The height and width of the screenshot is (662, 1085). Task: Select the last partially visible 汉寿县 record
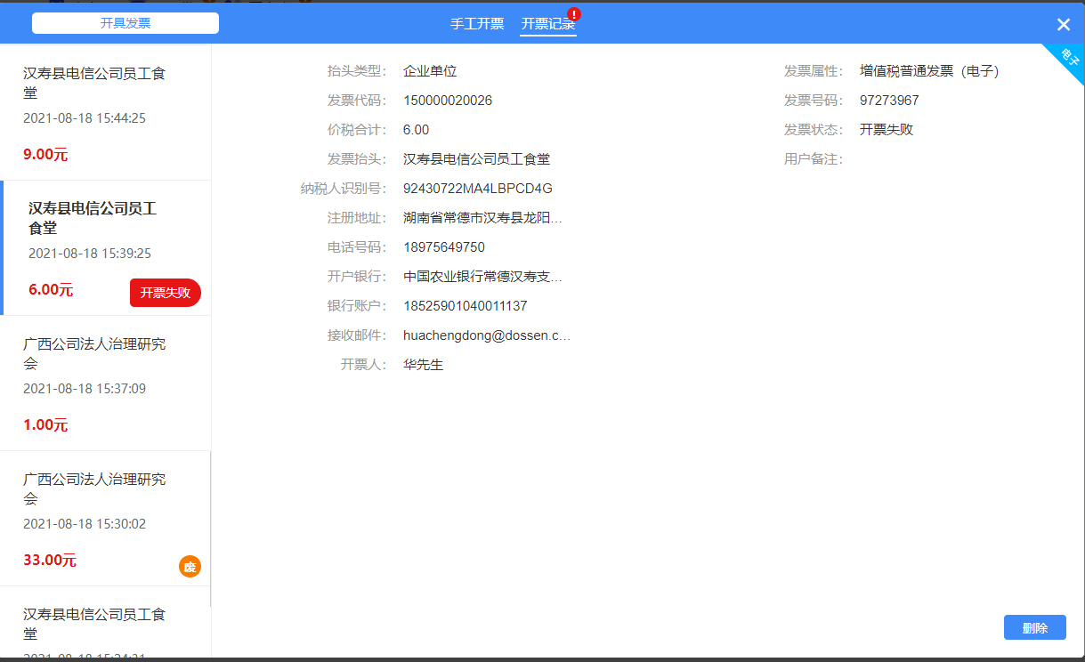105,623
